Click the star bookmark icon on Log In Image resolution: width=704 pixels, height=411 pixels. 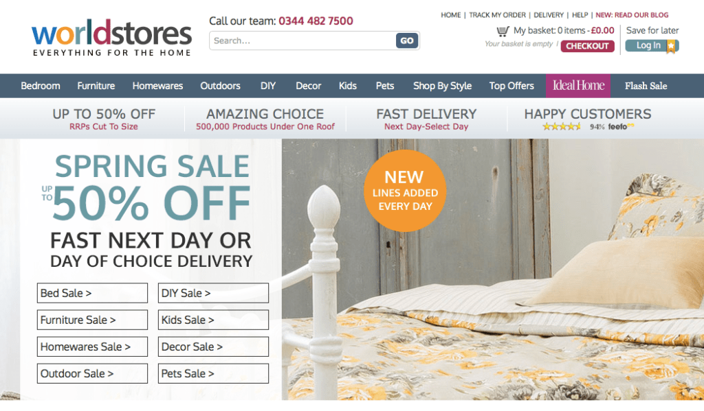tap(671, 46)
